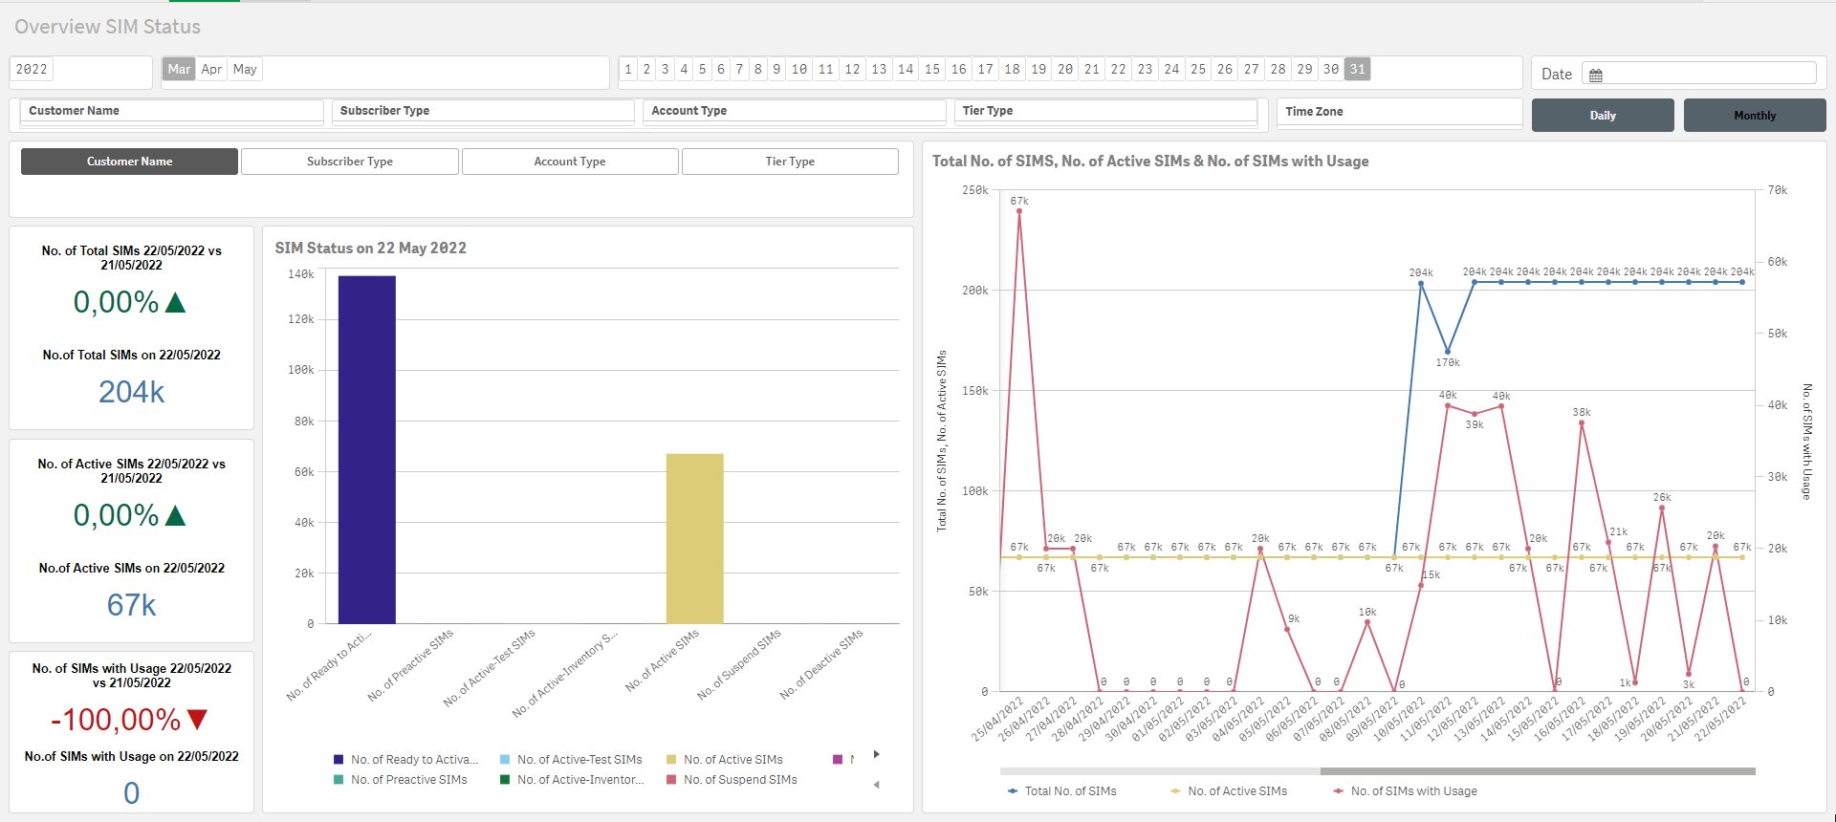Click the green up triangle beside Active SIMs percentage
The image size is (1836, 822).
pyautogui.click(x=175, y=516)
